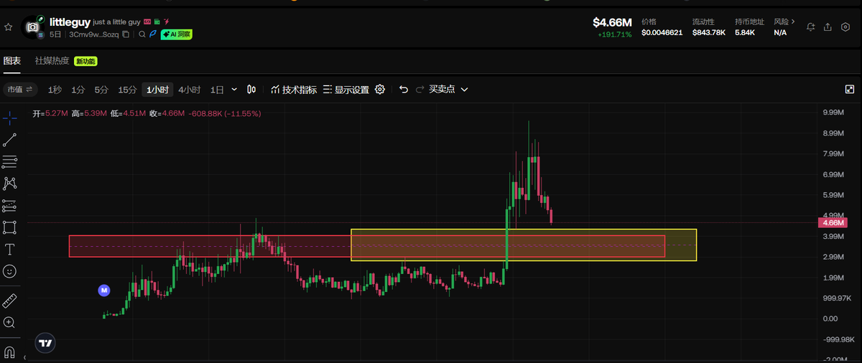Image resolution: width=862 pixels, height=363 pixels.
Task: Add littleguy to favorites with the star
Action: (x=9, y=27)
